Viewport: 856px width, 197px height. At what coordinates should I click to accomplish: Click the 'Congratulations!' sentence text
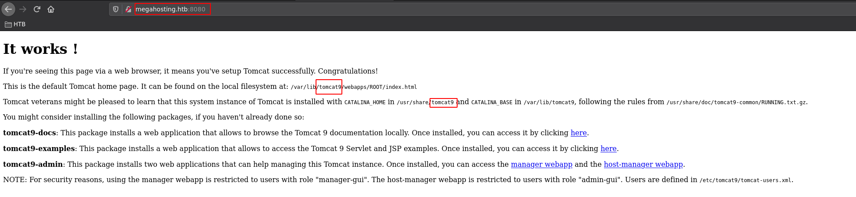(348, 71)
